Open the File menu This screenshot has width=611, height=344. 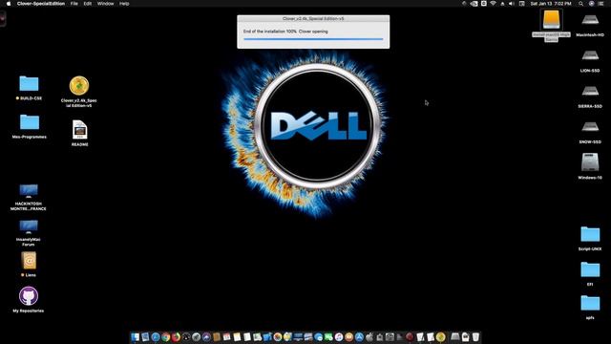(74, 4)
